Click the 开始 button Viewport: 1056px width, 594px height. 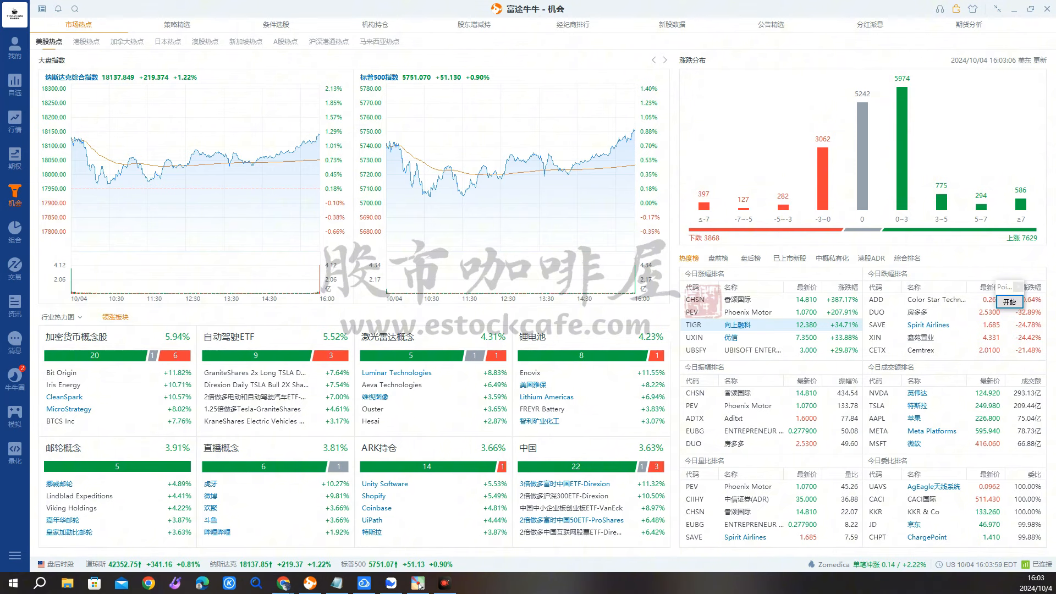1009,302
